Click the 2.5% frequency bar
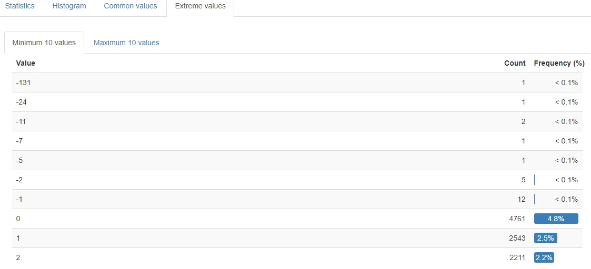 [545, 238]
